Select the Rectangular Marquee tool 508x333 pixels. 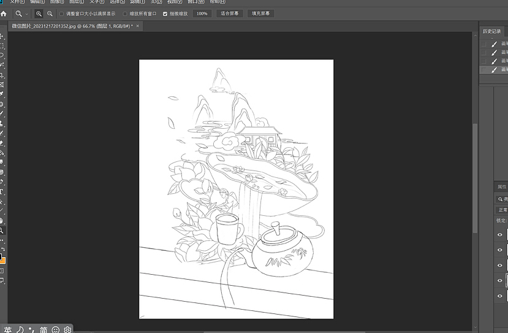(x=2, y=46)
